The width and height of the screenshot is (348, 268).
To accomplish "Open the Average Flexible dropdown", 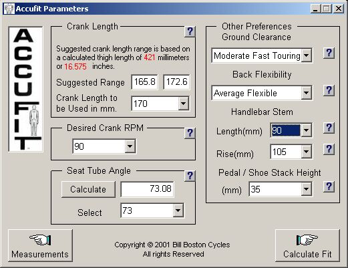I will tap(307, 93).
